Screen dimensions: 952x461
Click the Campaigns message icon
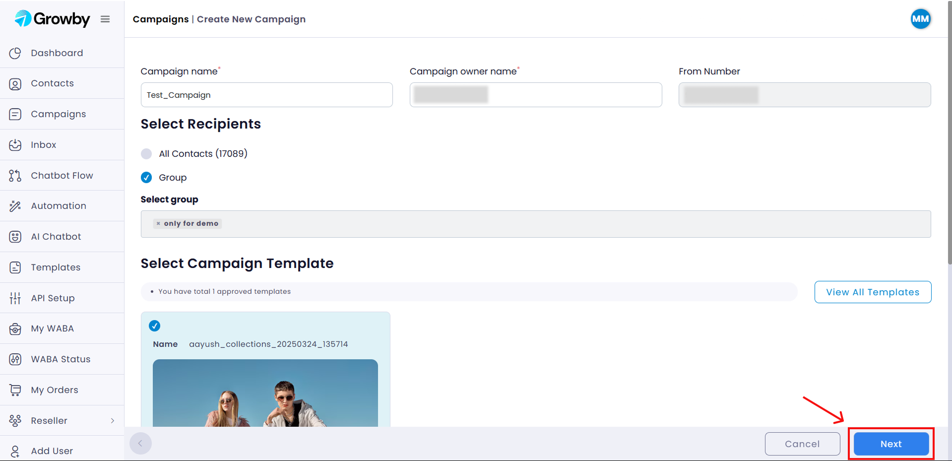click(15, 114)
